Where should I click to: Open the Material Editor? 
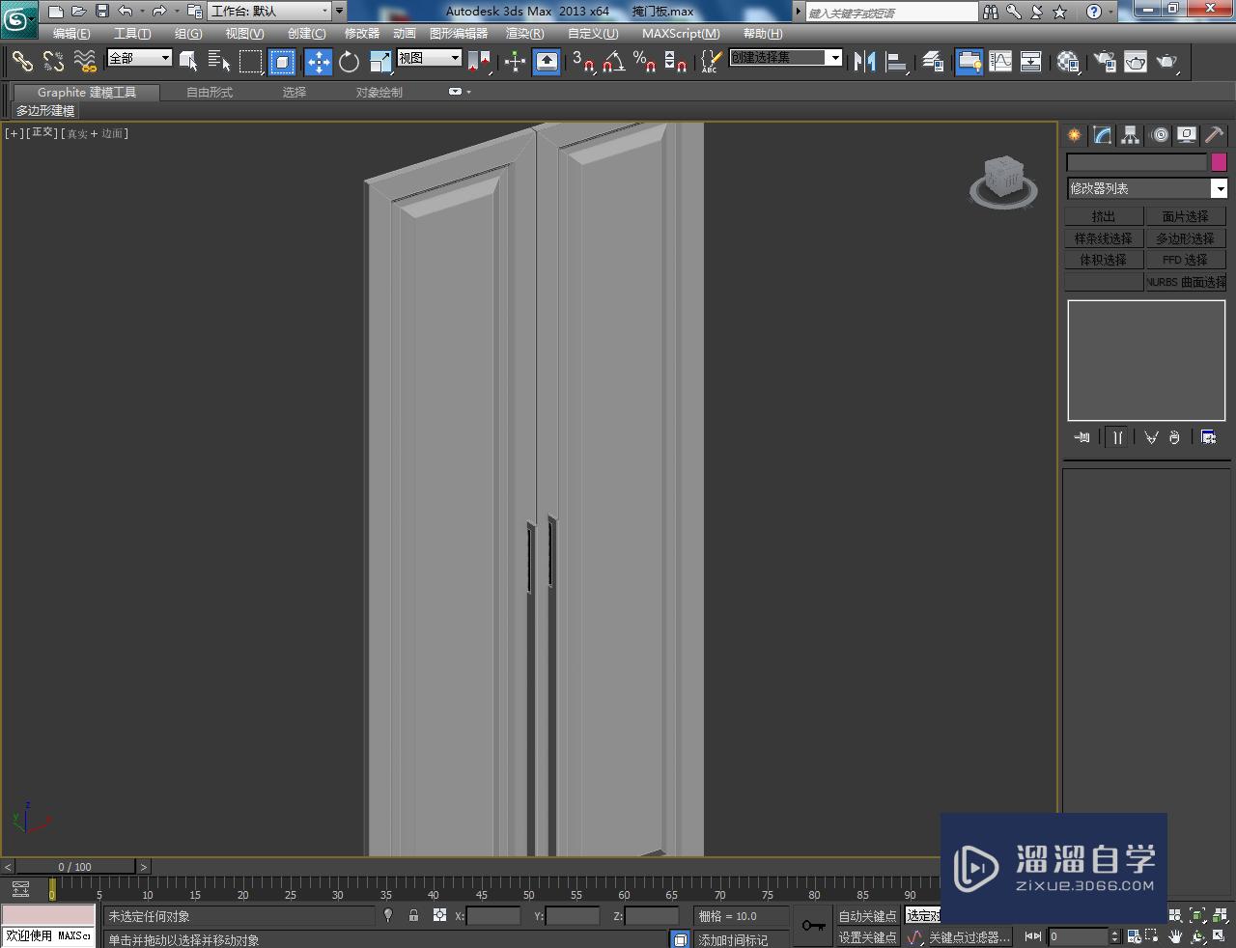pos(1067,62)
